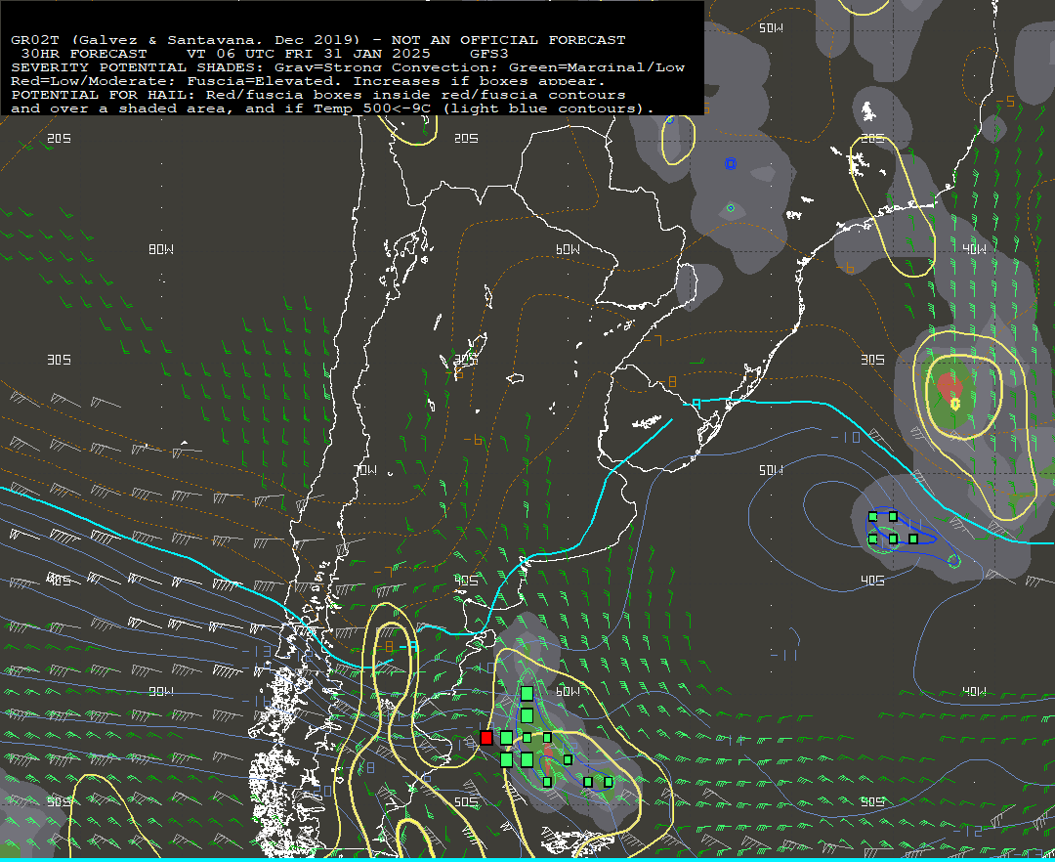
Task: Click the 'GFS3' model label
Action: click(x=489, y=54)
